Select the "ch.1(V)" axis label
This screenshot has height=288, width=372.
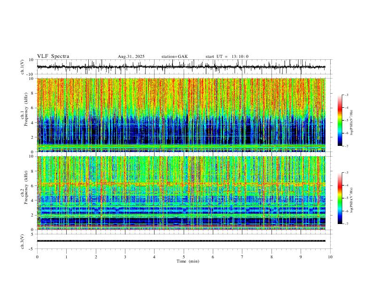(x=23, y=67)
